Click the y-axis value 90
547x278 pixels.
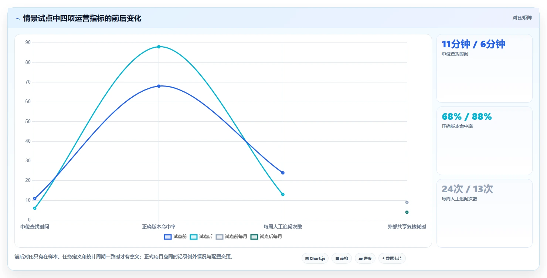(28, 43)
